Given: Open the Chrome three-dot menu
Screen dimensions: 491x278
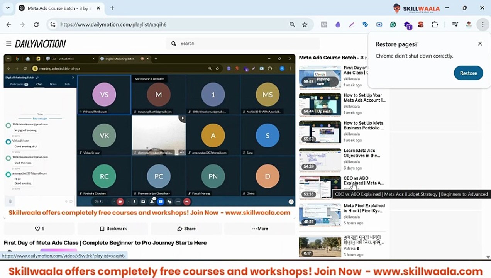Looking at the screenshot, I should 483,24.
